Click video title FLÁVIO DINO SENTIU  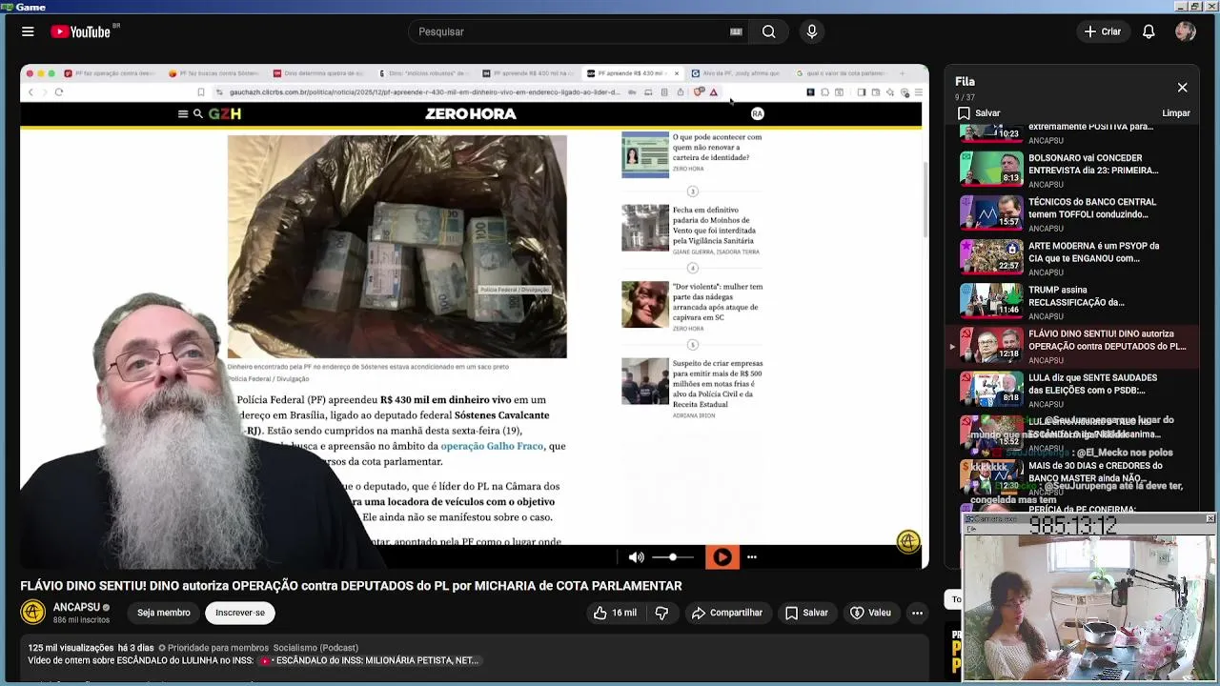(351, 586)
